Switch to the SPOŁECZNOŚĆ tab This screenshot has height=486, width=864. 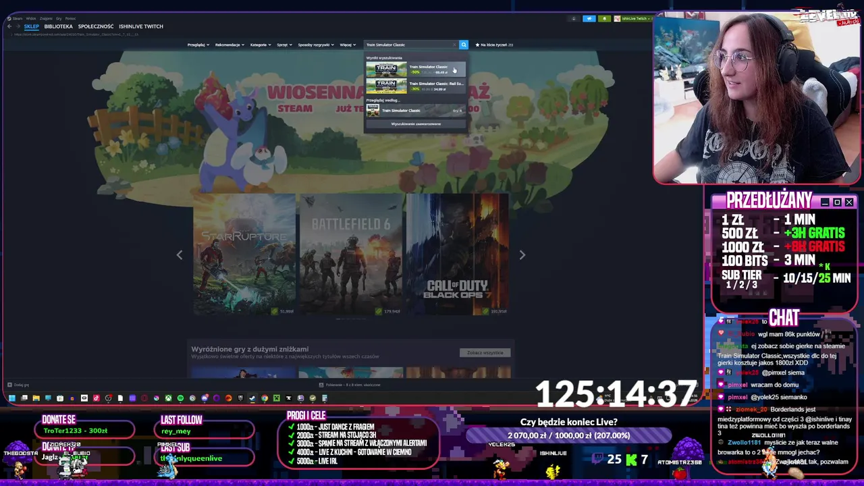click(96, 26)
